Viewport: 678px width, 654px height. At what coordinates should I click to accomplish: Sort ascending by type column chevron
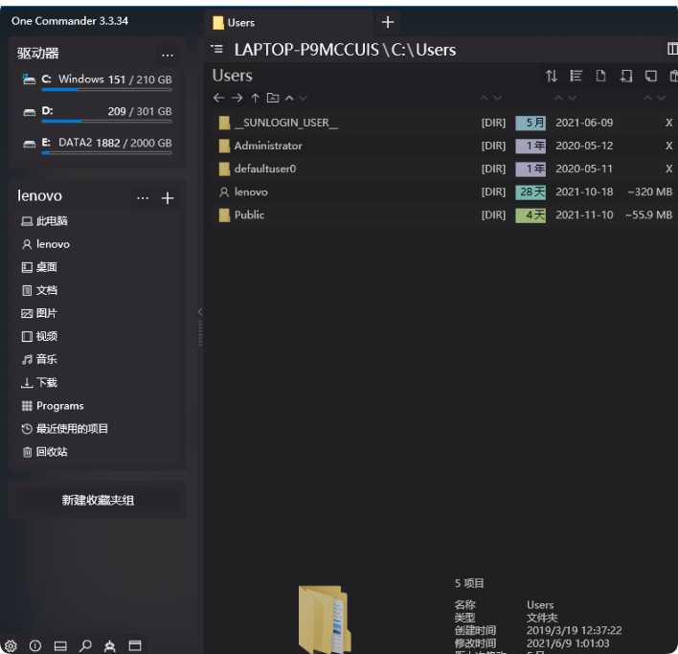point(484,98)
